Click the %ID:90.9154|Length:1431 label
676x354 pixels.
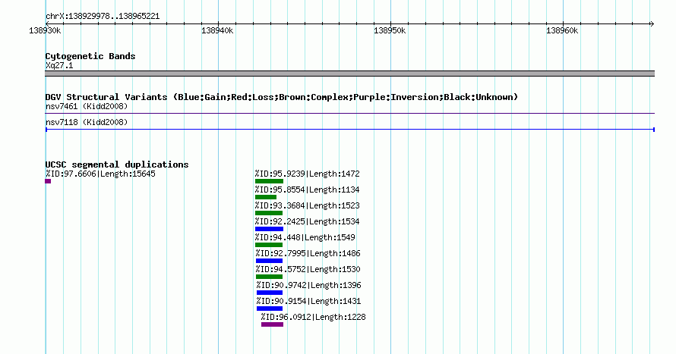308,301
